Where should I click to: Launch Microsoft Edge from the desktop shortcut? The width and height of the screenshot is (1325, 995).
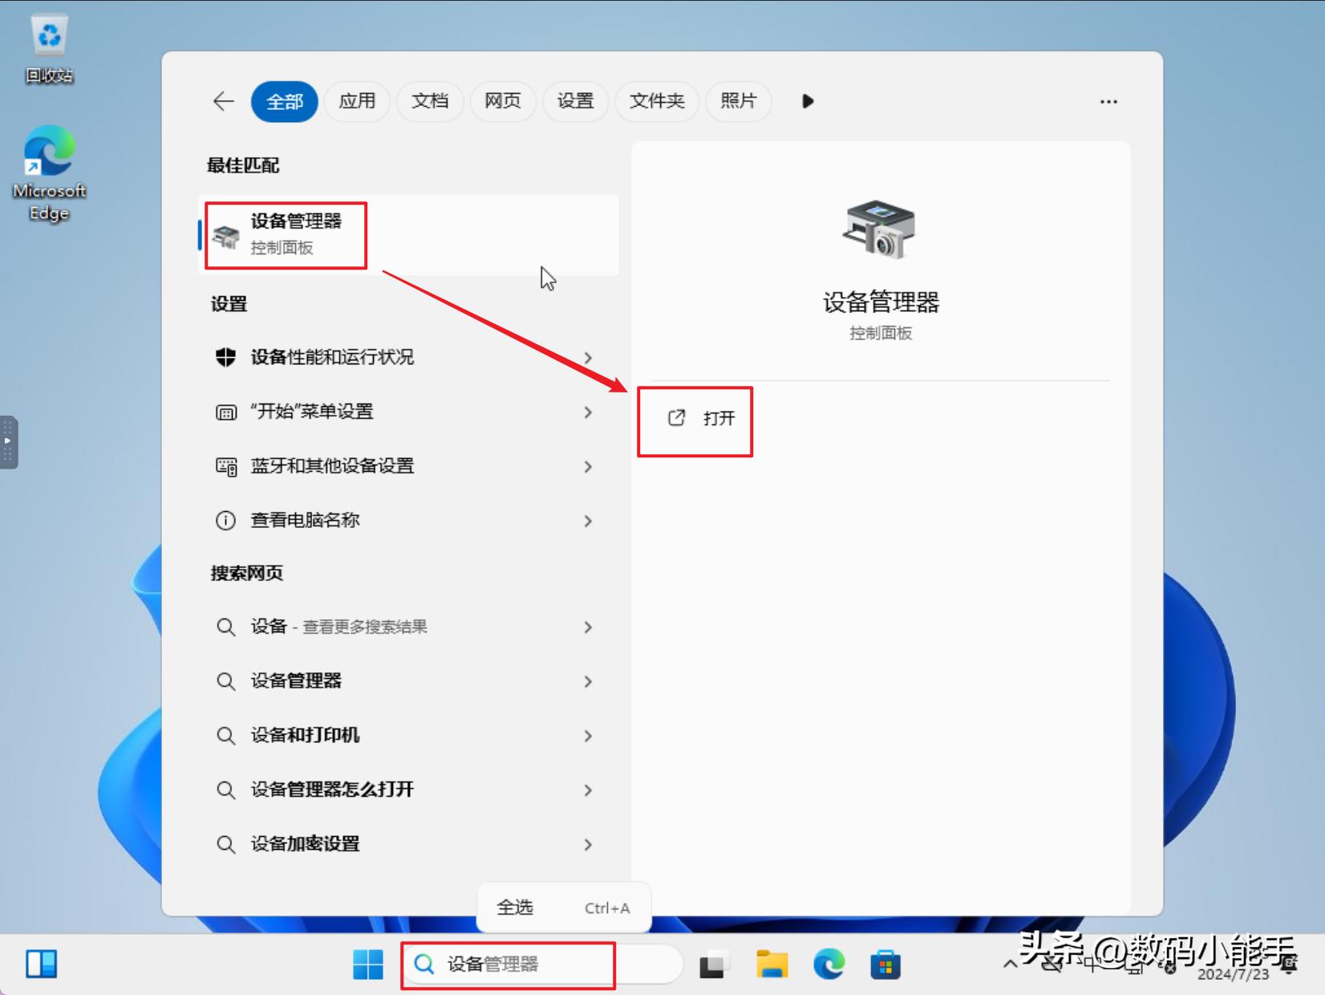click(49, 173)
